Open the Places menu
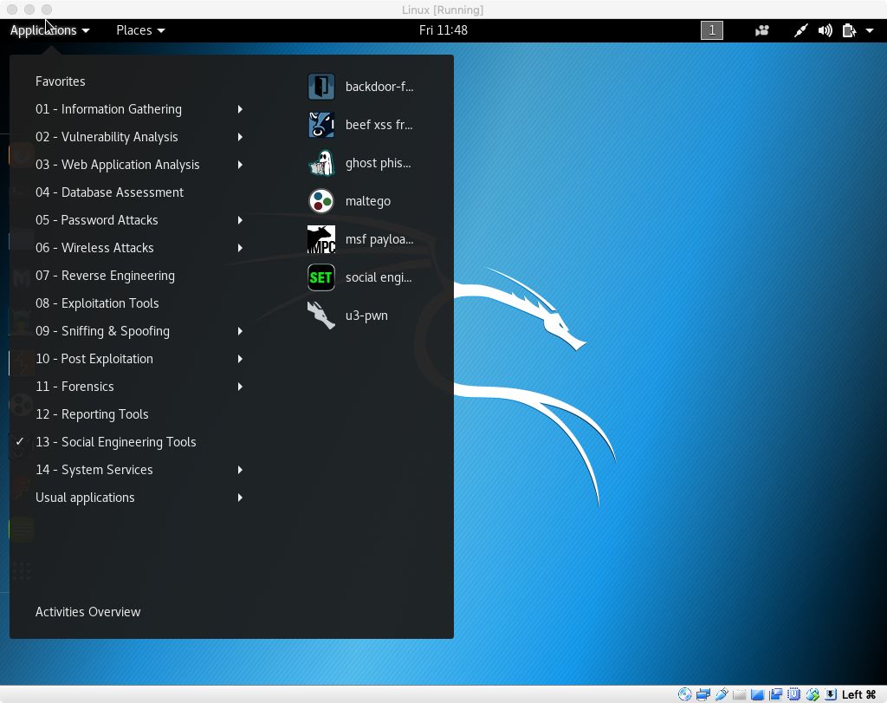887x703 pixels. (x=140, y=30)
